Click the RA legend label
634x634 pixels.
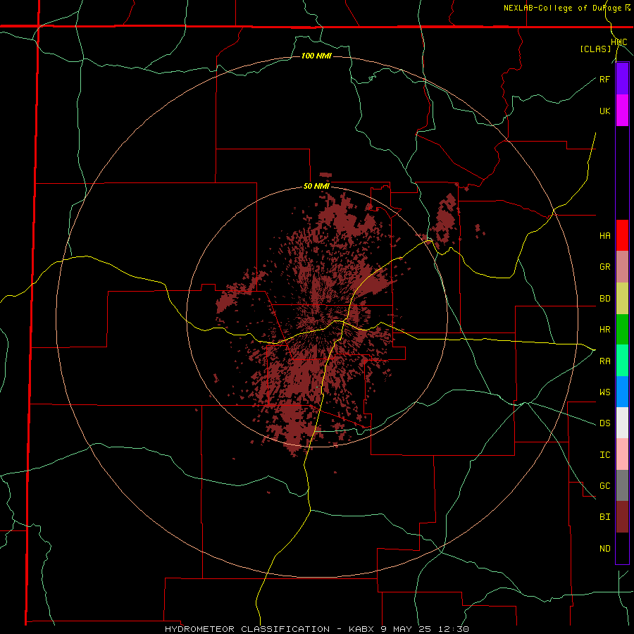[604, 361]
